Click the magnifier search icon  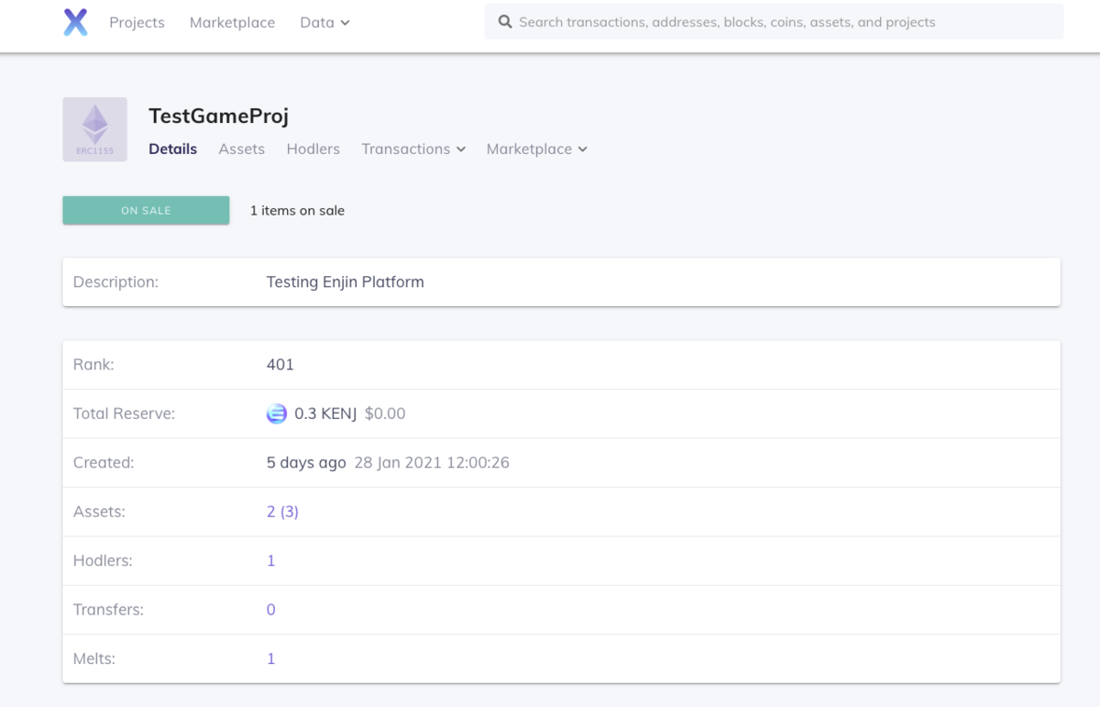(504, 22)
